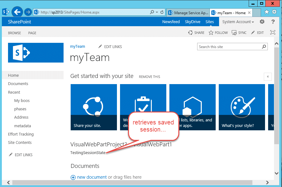Click the What's your style? tile
The width and height of the screenshot is (282, 187).
tap(242, 107)
